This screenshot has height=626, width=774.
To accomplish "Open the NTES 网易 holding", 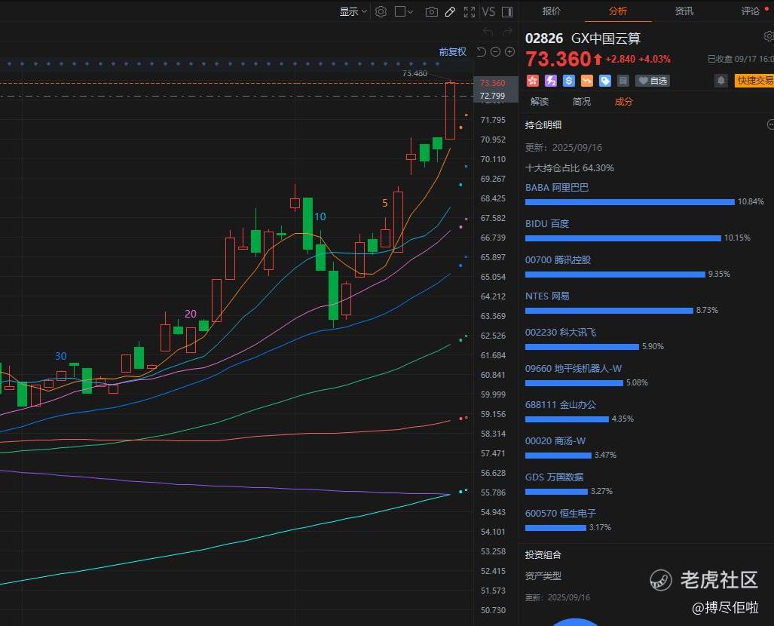I will pos(547,296).
